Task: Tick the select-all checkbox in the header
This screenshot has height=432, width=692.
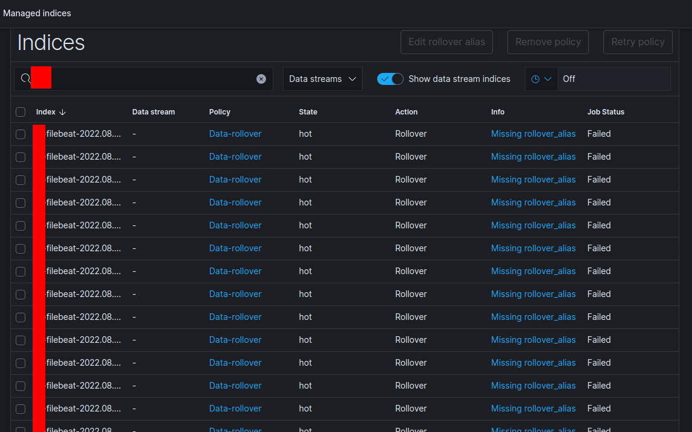Action: point(21,112)
